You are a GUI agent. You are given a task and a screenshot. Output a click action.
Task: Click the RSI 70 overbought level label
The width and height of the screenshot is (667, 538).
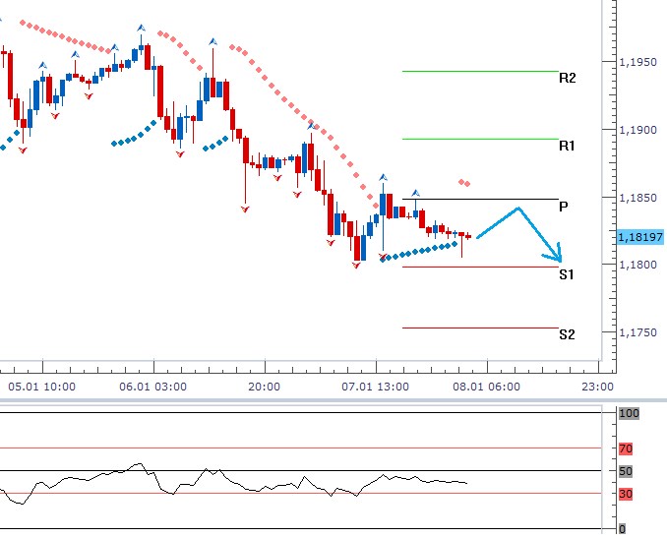(x=627, y=448)
